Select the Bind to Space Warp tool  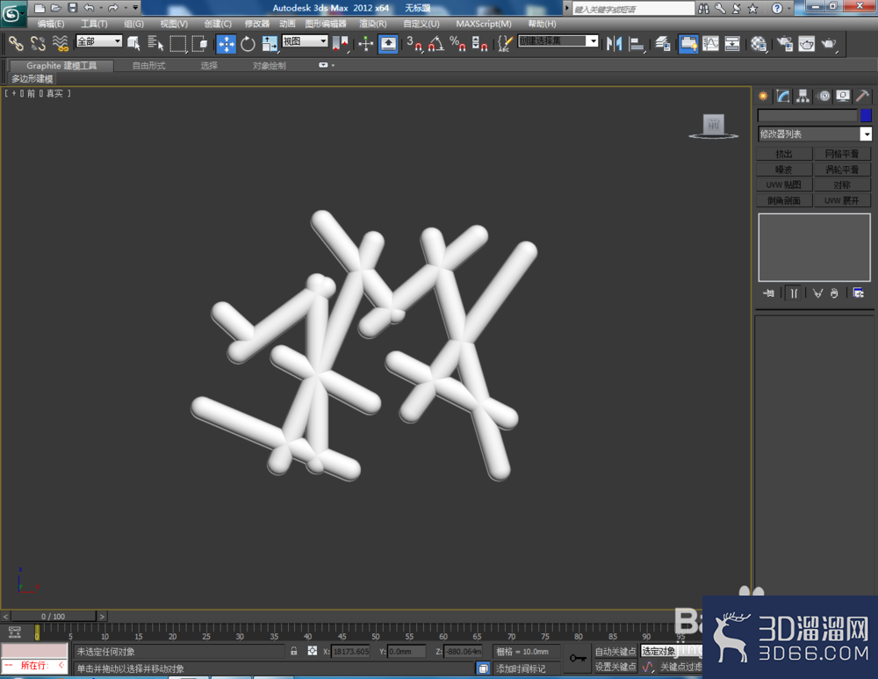(x=60, y=44)
